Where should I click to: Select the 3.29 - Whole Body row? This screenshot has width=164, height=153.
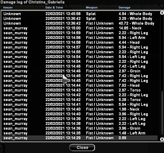(x=80, y=19)
